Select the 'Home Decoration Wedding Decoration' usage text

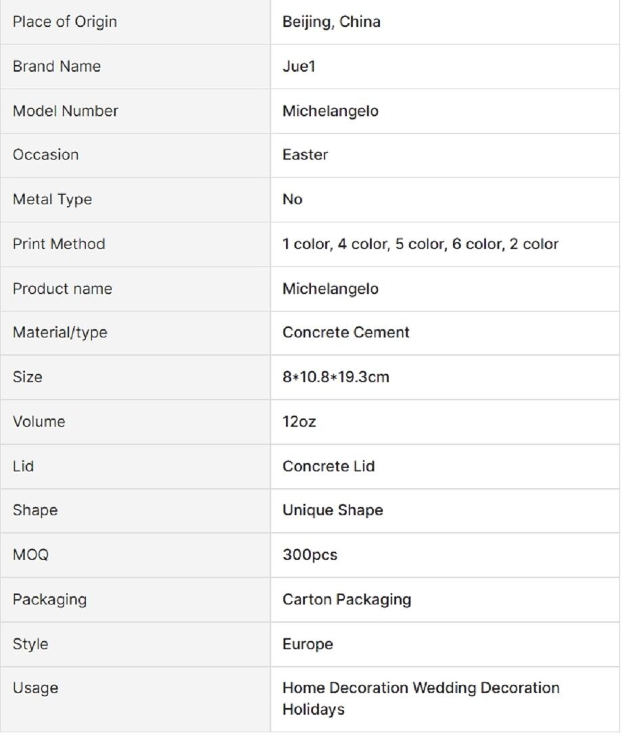coord(421,688)
